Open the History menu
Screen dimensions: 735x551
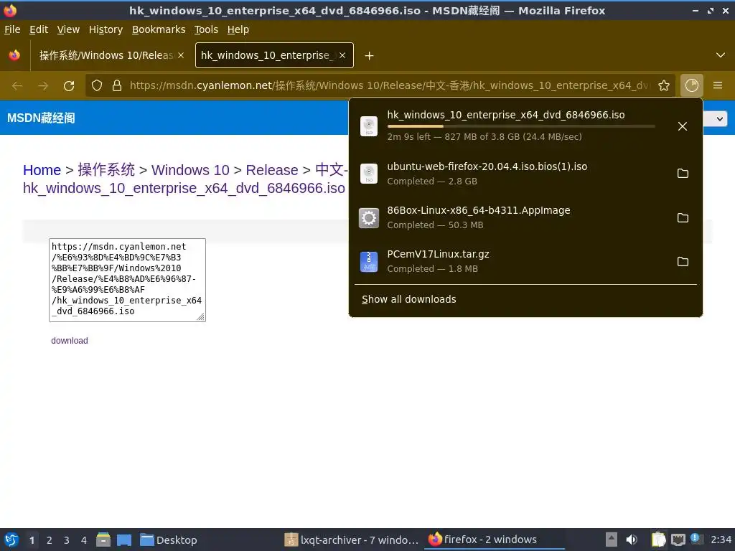pos(106,29)
